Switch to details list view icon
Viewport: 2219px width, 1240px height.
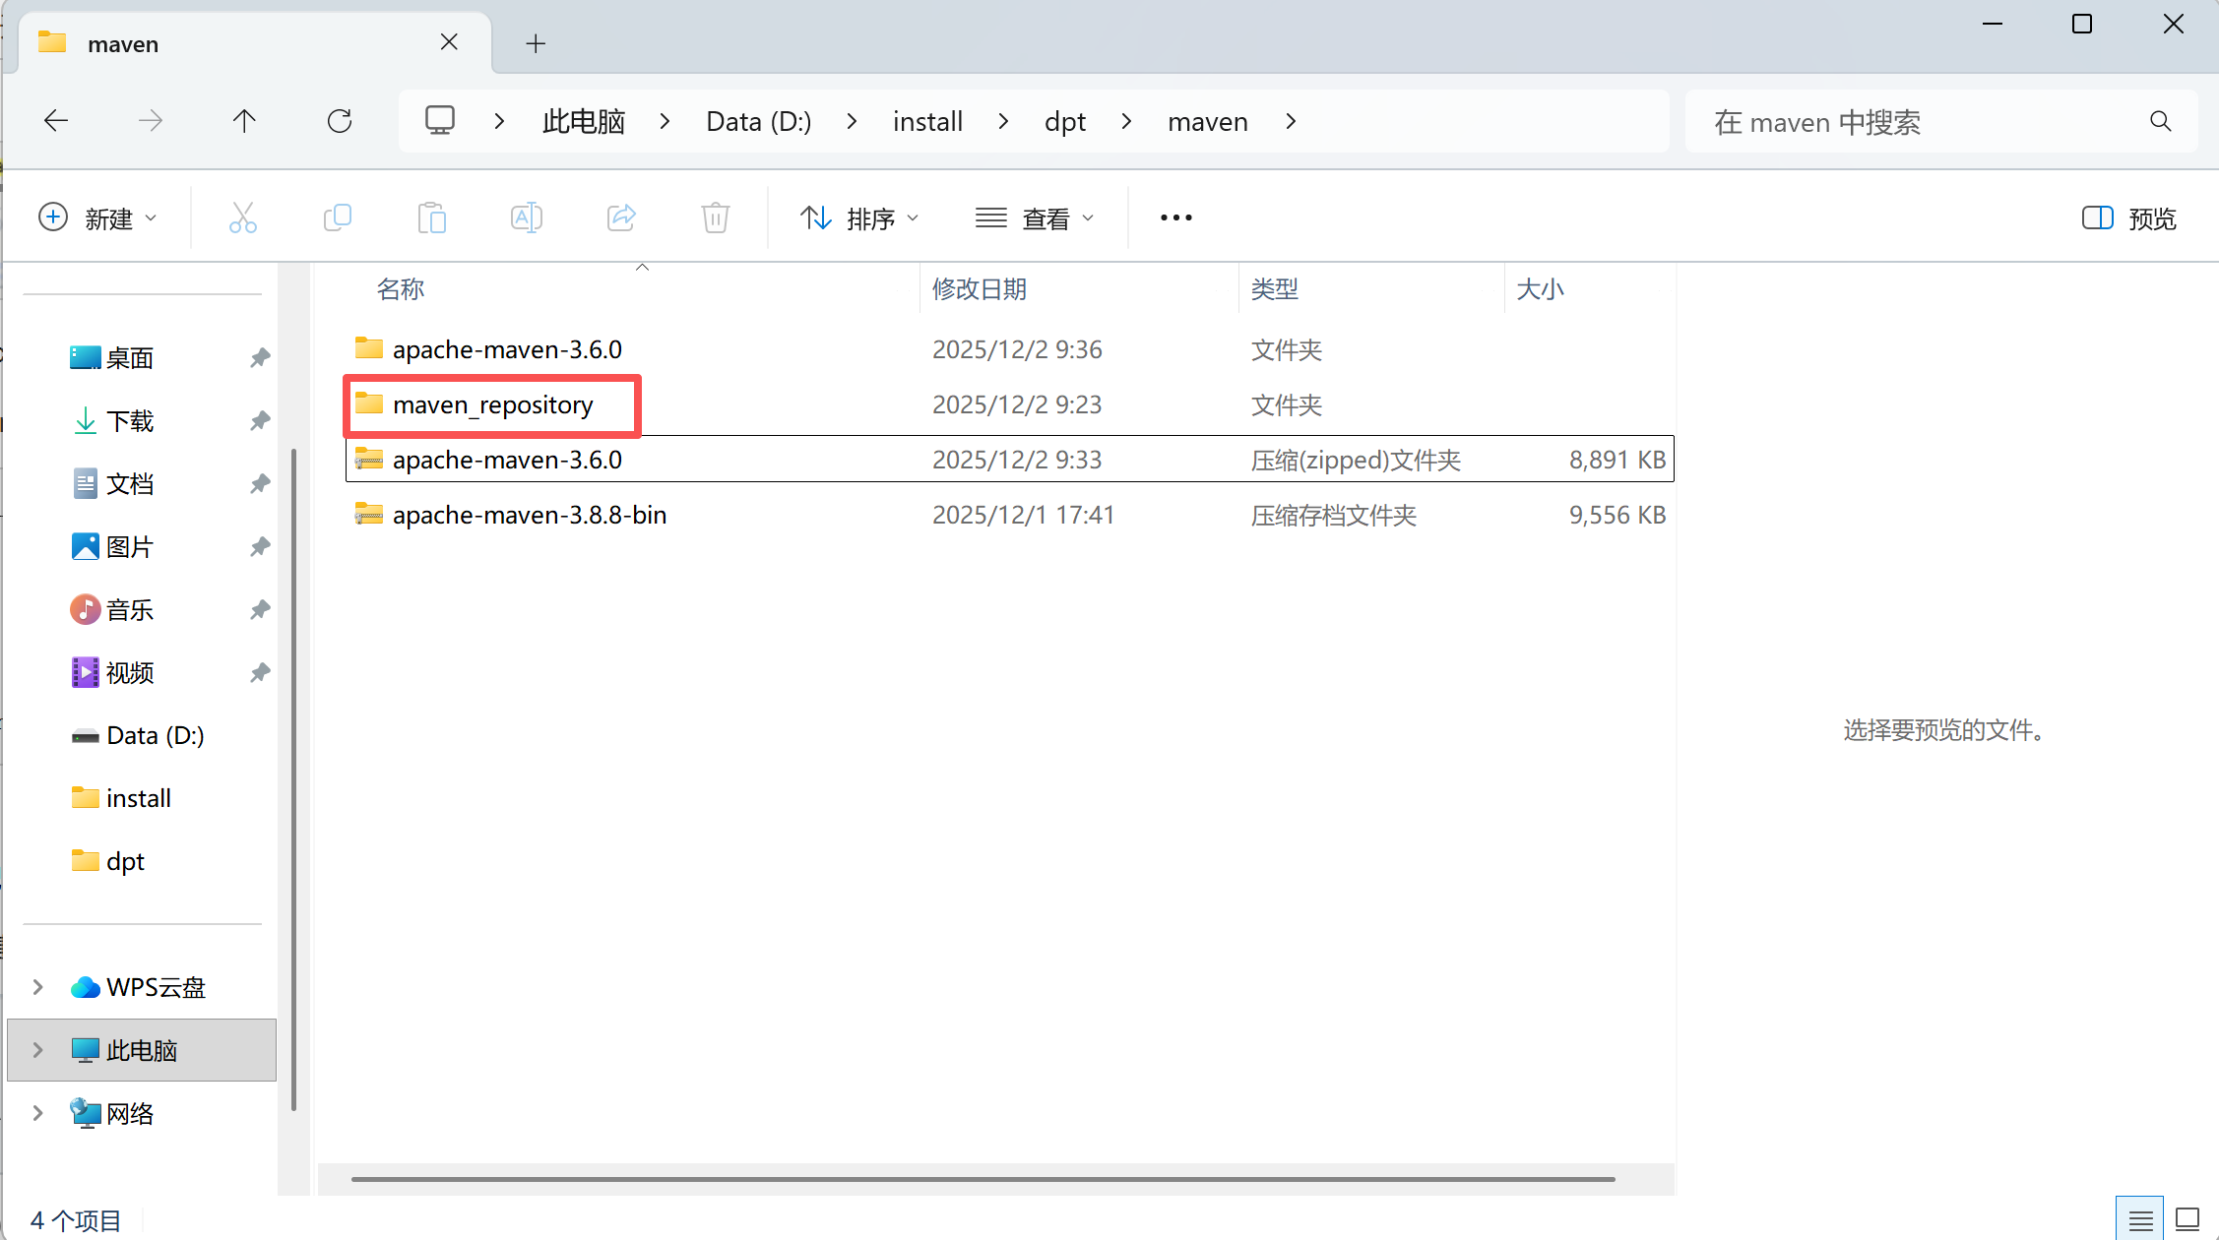(x=2140, y=1219)
